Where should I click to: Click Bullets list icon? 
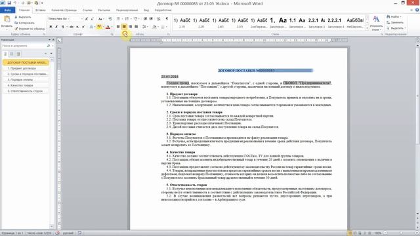click(x=119, y=19)
